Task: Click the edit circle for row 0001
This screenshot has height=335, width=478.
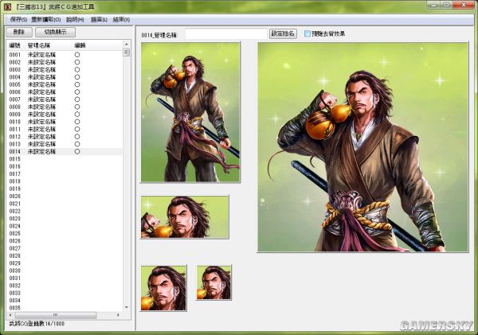Action: (77, 53)
